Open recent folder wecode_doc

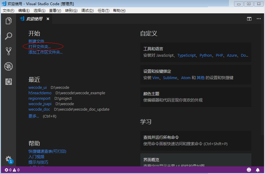click(x=39, y=109)
